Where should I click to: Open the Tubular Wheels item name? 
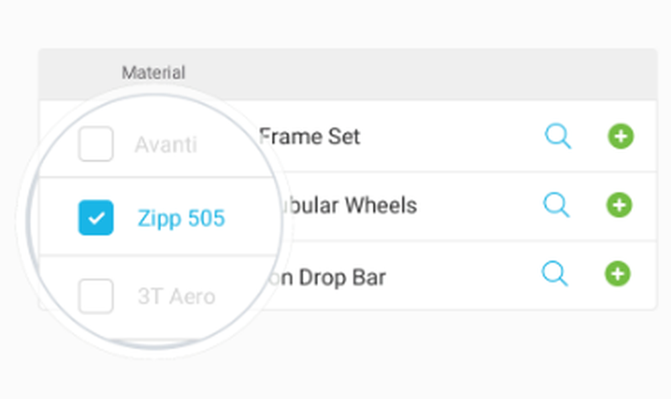(348, 206)
